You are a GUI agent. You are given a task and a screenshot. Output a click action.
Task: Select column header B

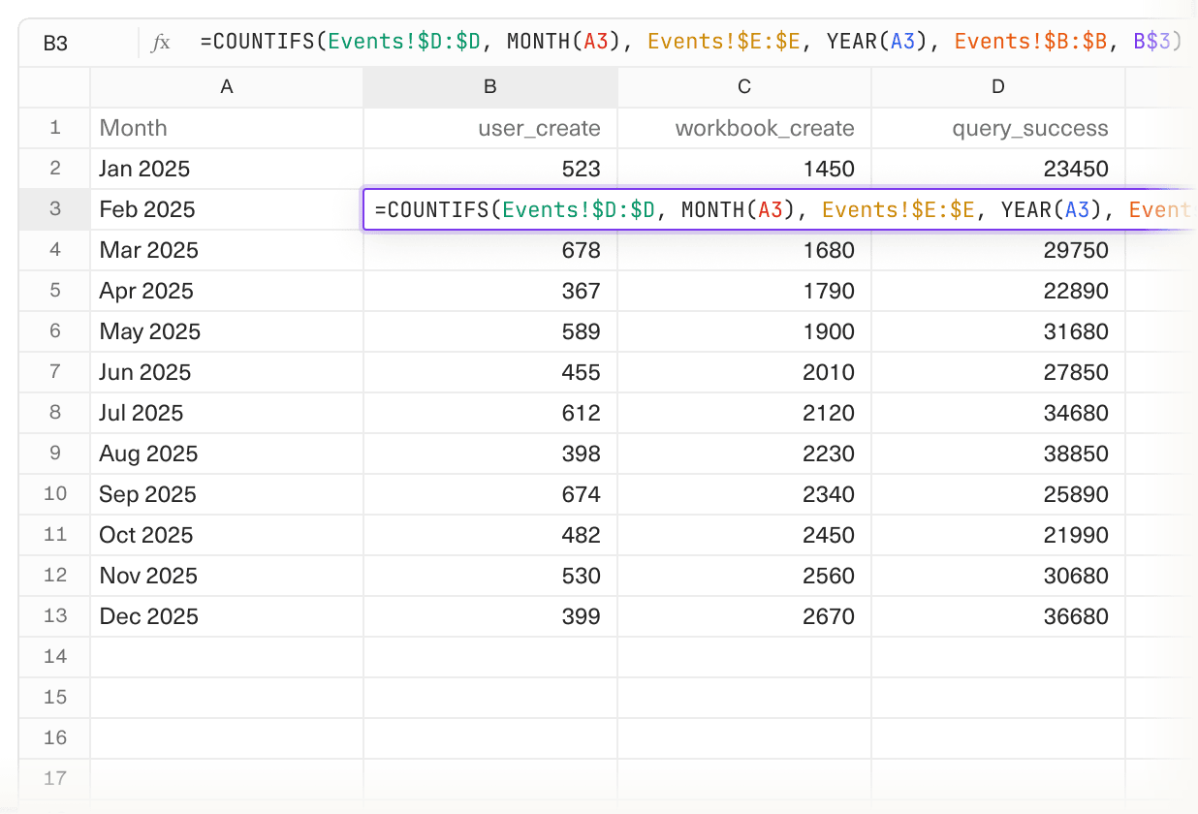[x=489, y=86]
